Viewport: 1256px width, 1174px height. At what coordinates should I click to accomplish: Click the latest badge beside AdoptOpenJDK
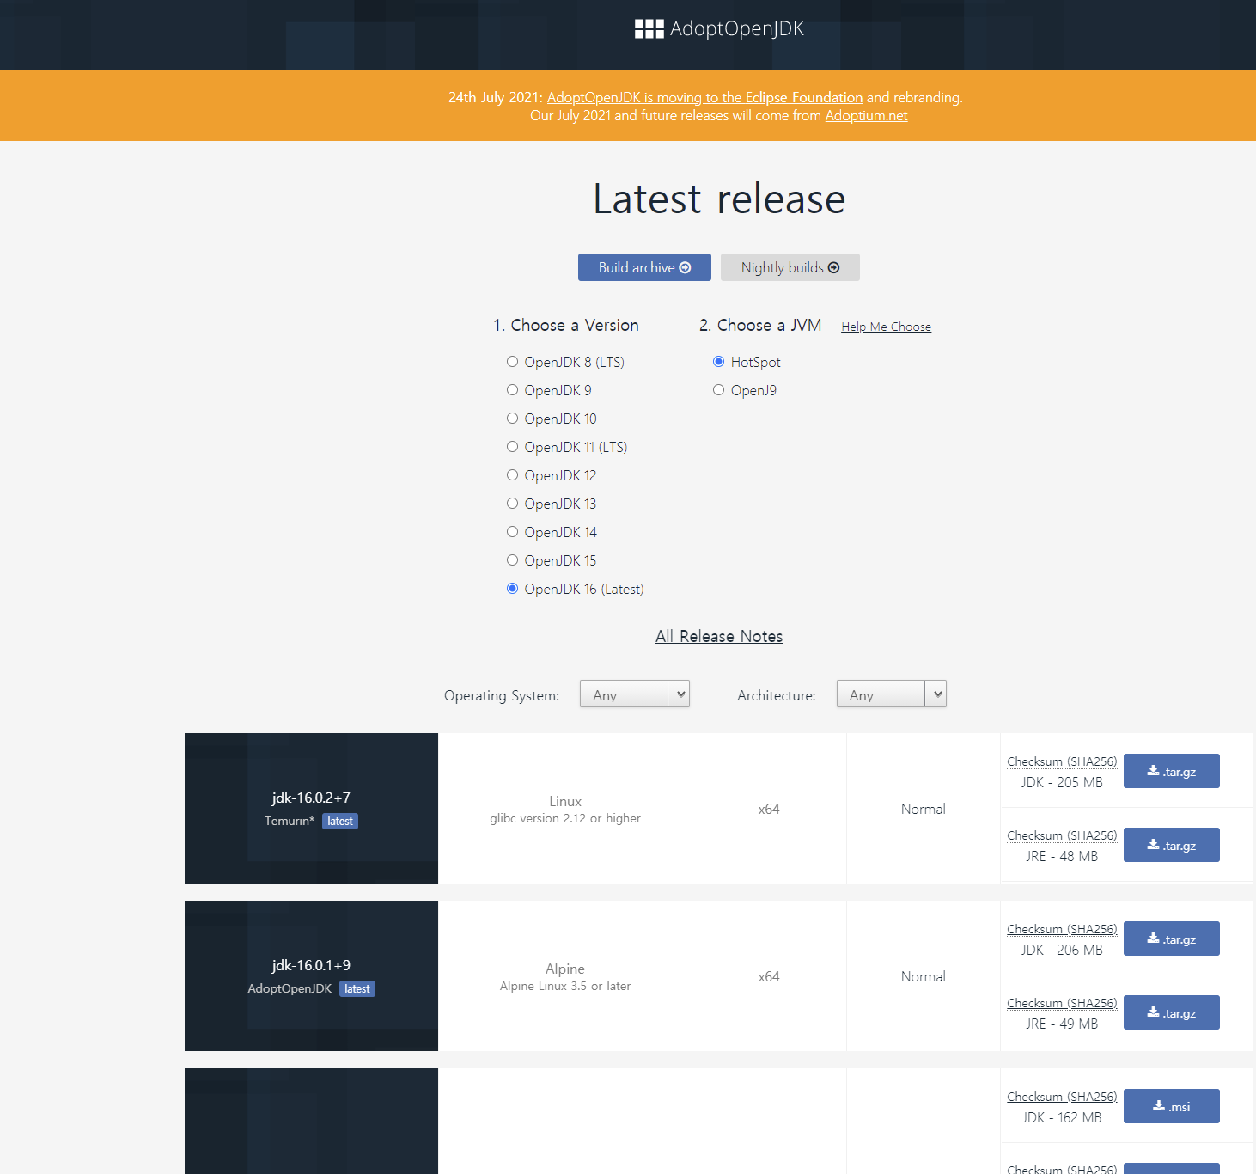pyautogui.click(x=357, y=989)
